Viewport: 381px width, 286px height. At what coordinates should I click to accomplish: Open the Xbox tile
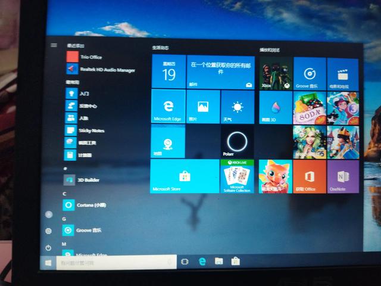[x=276, y=74]
